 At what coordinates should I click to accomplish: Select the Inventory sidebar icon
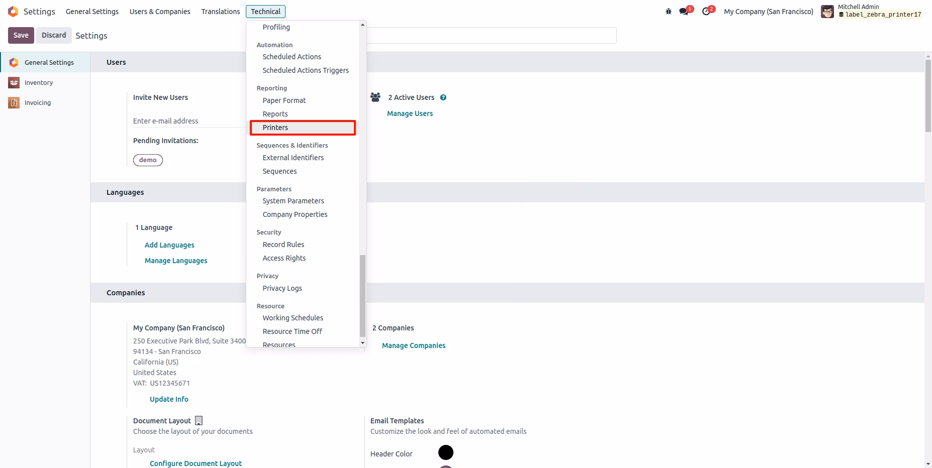click(14, 82)
